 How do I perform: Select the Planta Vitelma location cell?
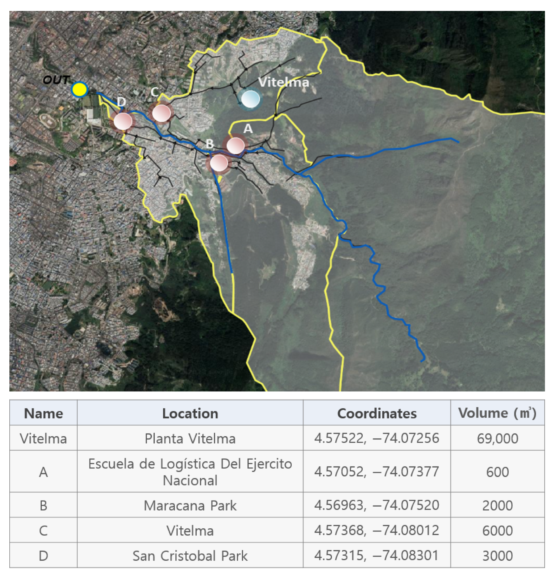(x=190, y=439)
